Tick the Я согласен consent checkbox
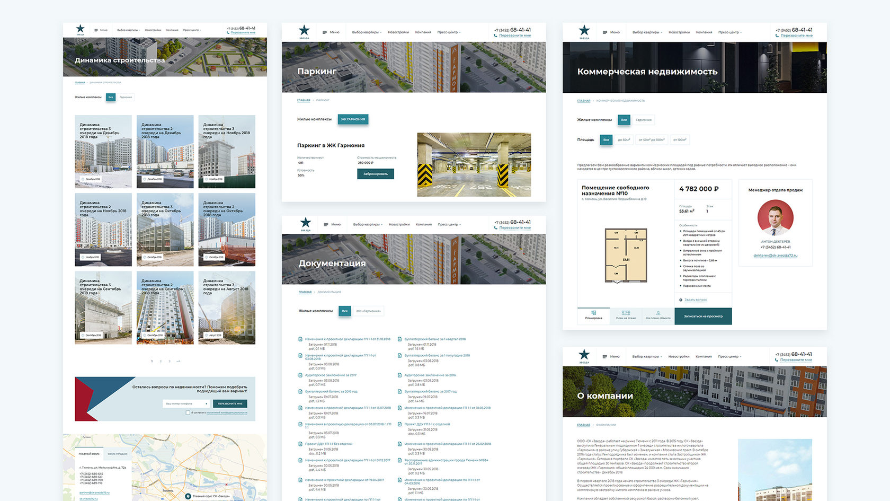 click(188, 412)
